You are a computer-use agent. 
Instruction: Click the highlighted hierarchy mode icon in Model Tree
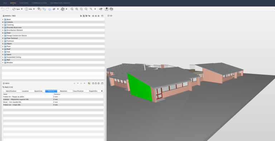coord(84,16)
